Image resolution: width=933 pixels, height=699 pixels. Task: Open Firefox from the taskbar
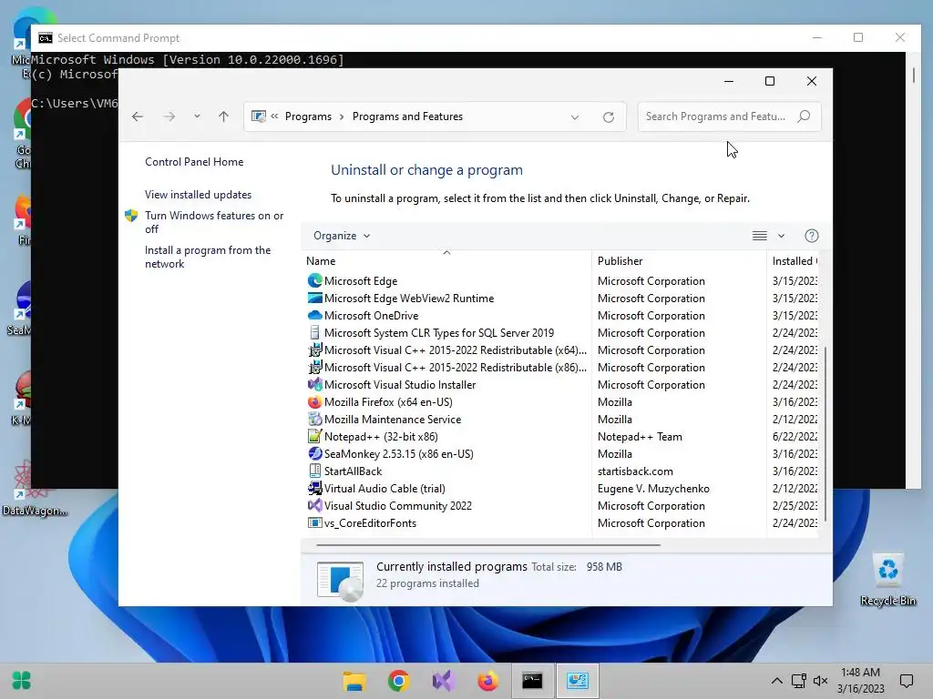(x=488, y=681)
